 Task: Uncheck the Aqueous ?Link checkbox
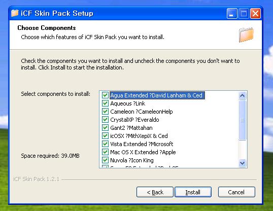tap(105, 103)
